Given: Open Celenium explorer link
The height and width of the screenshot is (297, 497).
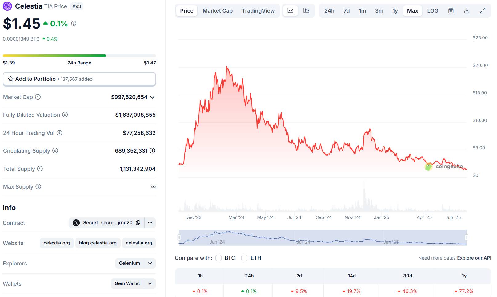Looking at the screenshot, I should click(130, 263).
